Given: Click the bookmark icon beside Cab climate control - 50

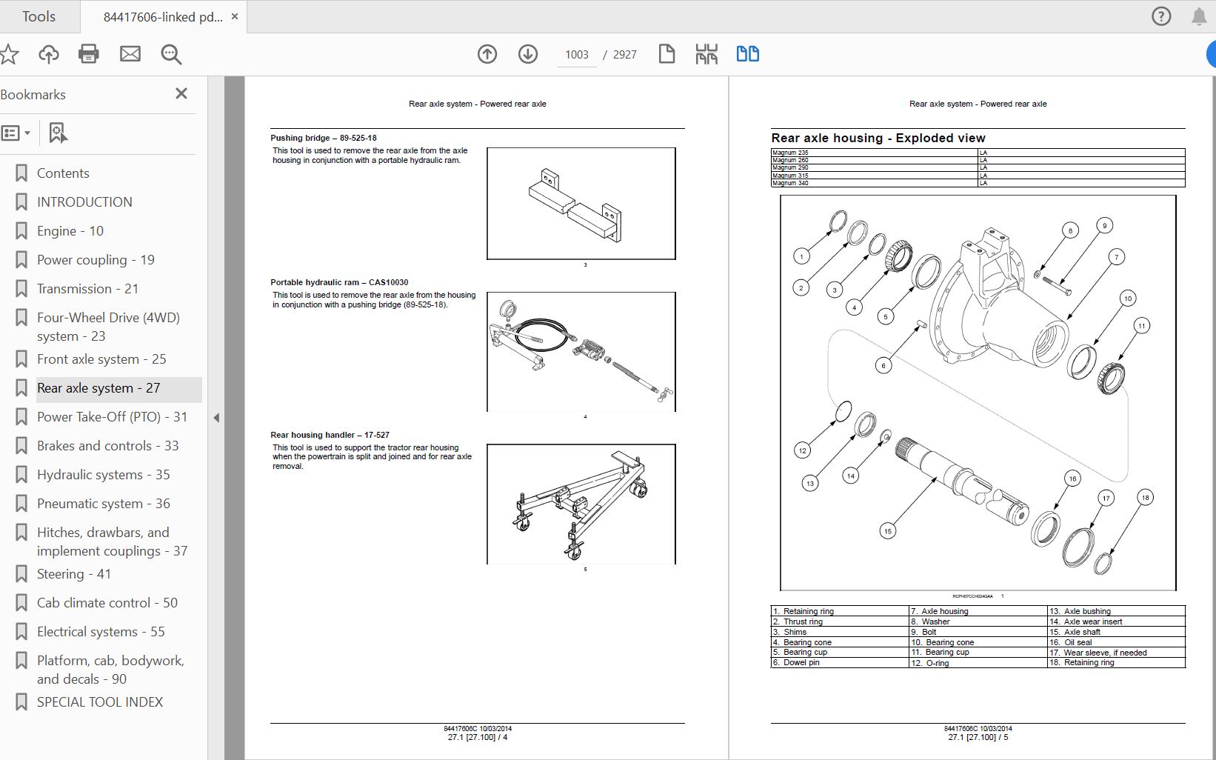Looking at the screenshot, I should [21, 603].
